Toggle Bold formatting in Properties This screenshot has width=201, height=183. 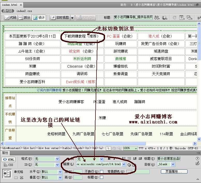pyautogui.click(x=109, y=159)
